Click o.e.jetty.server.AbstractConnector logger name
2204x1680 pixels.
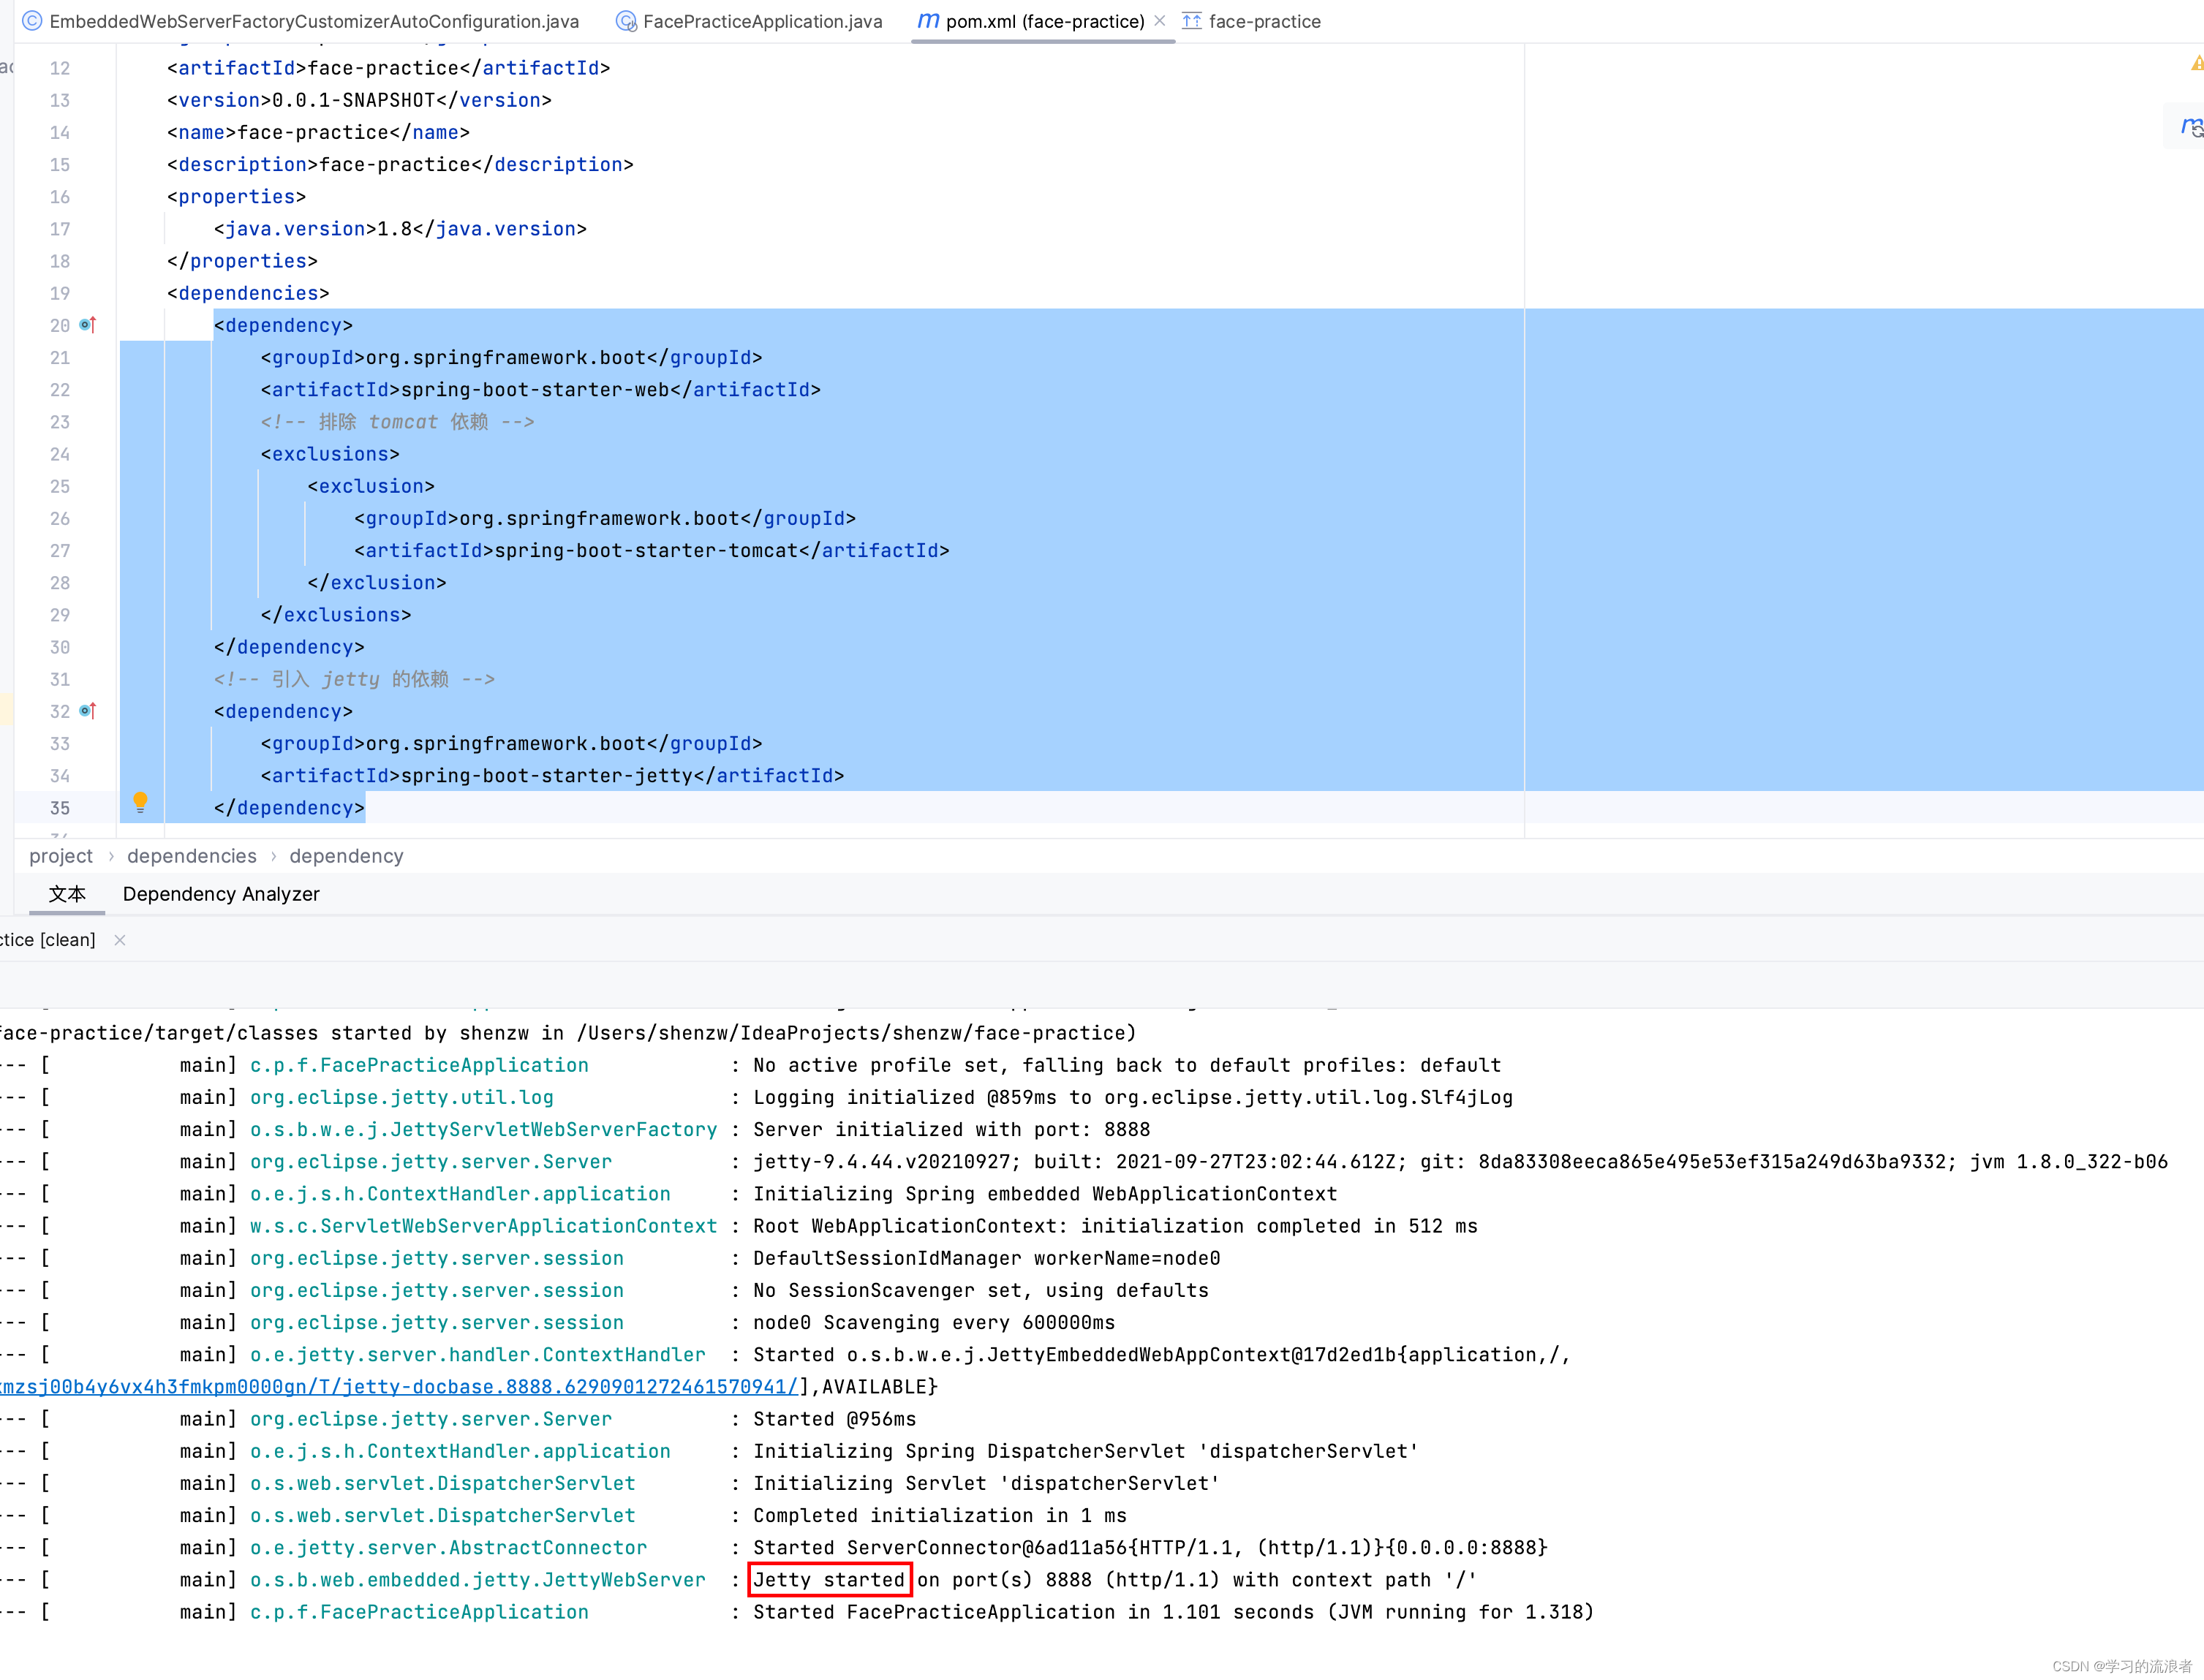(448, 1548)
